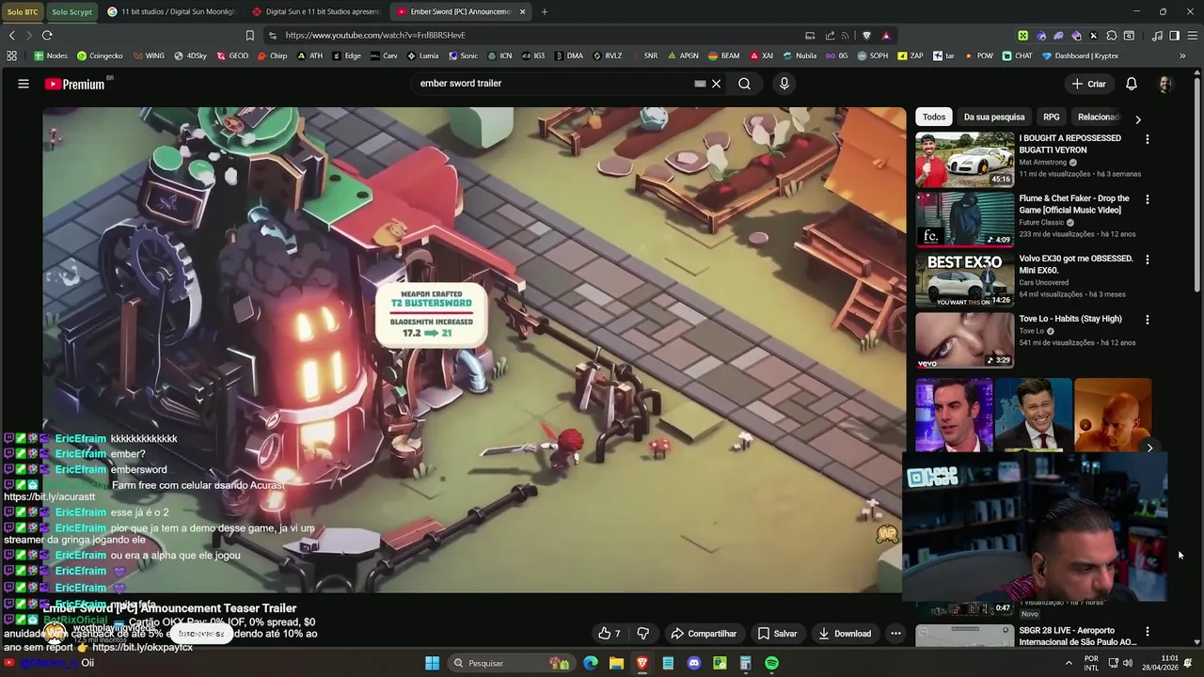This screenshot has height=677, width=1204.
Task: Switch to 11 bit studios browser tab
Action: [x=170, y=11]
